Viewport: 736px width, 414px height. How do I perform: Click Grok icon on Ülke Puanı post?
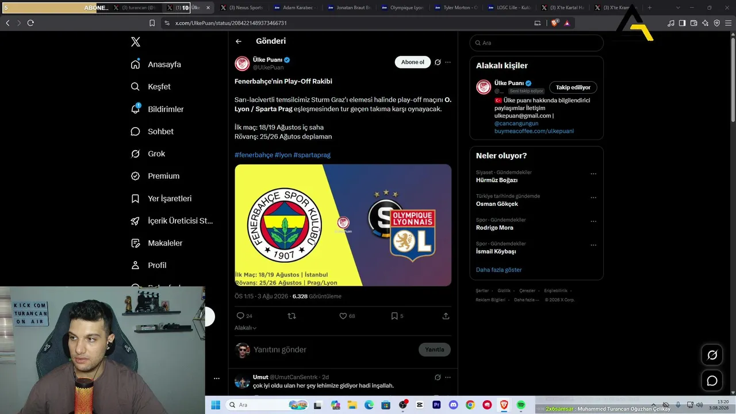coord(438,62)
